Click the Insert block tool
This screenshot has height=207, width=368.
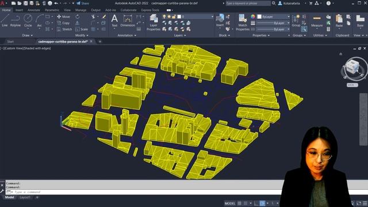tap(220, 21)
